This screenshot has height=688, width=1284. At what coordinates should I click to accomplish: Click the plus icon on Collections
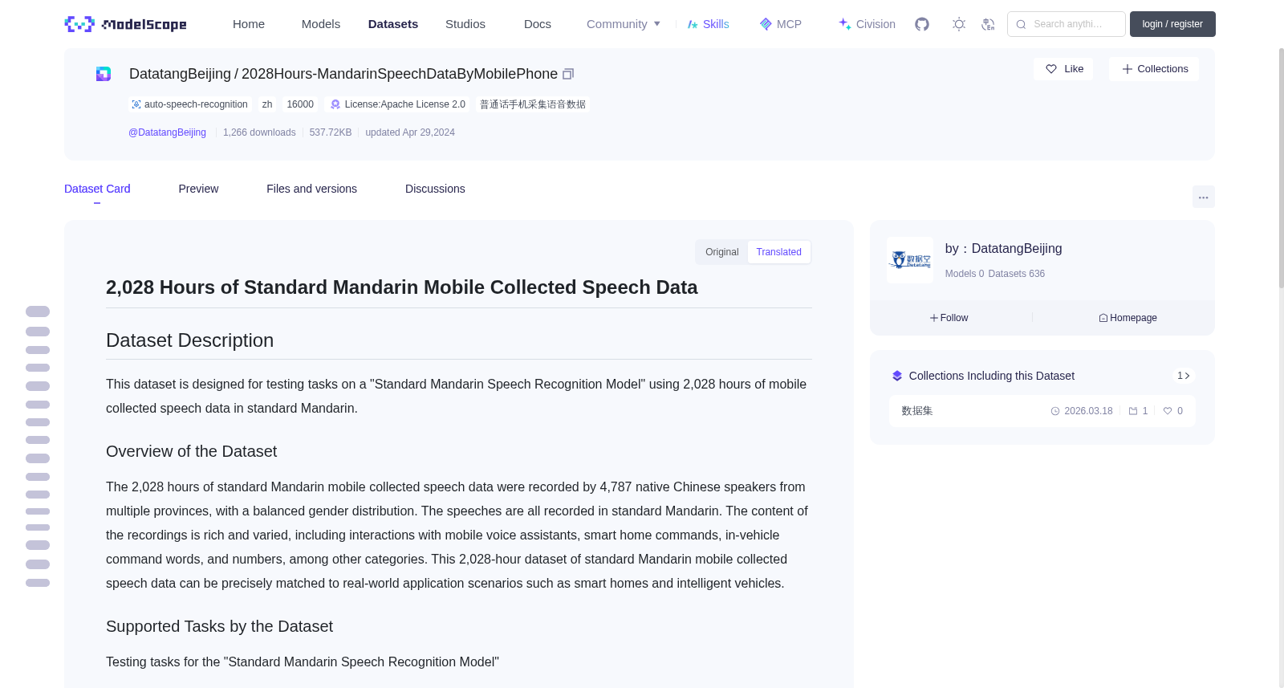tap(1127, 69)
